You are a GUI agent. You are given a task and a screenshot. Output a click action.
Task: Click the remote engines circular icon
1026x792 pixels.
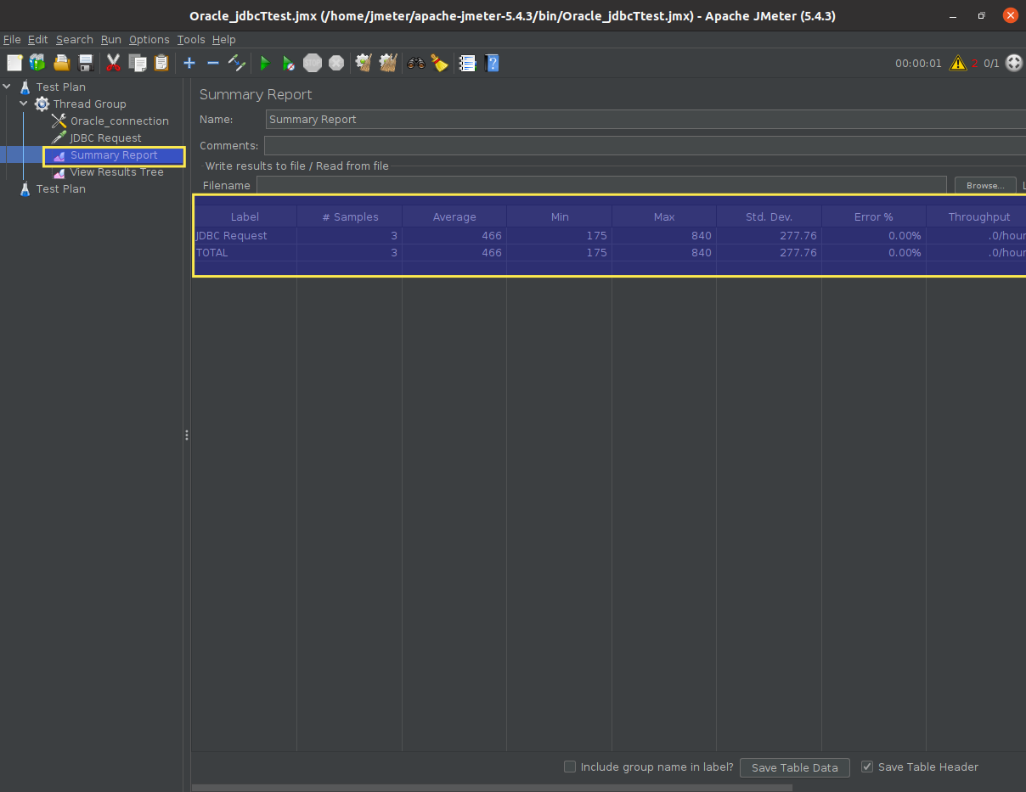[x=1014, y=63]
